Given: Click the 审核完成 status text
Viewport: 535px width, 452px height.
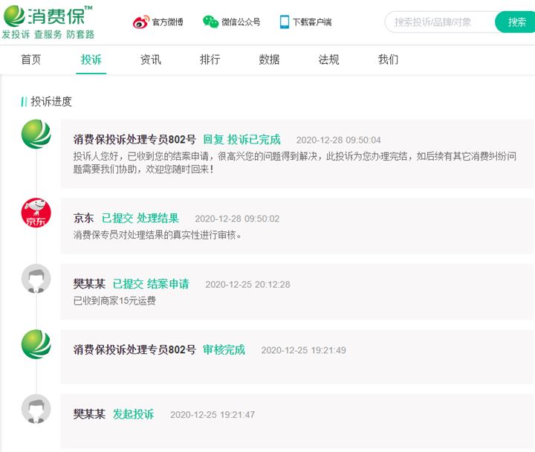Looking at the screenshot, I should (x=224, y=349).
